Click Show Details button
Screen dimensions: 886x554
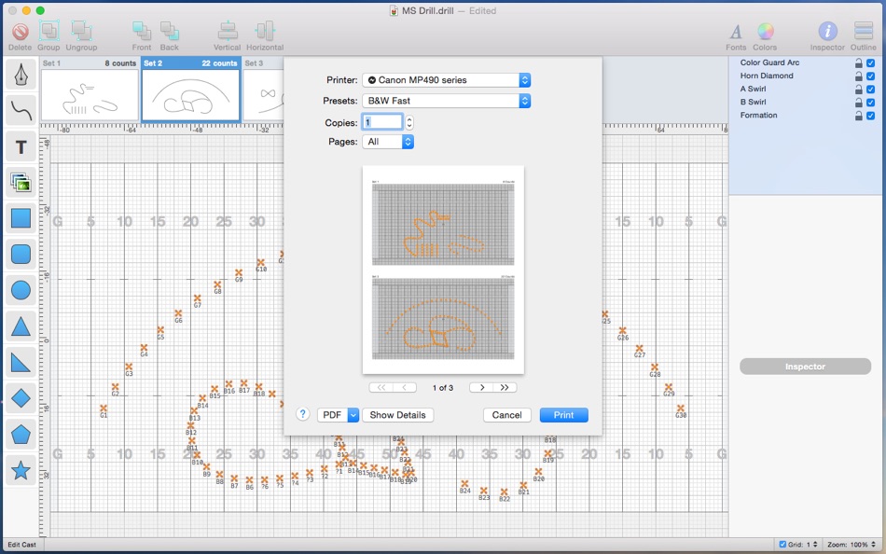(398, 415)
